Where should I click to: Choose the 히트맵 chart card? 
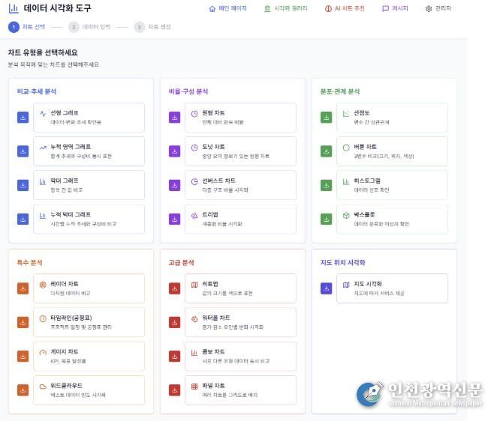point(239,288)
